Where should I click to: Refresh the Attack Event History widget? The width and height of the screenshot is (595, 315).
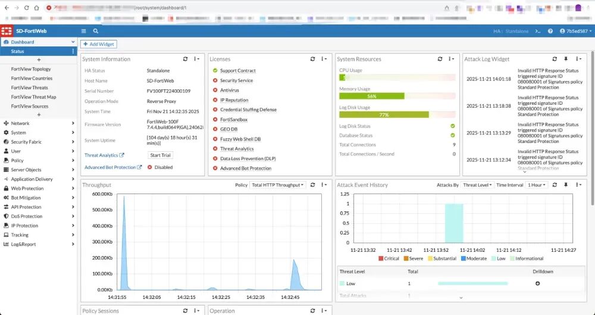click(x=555, y=185)
